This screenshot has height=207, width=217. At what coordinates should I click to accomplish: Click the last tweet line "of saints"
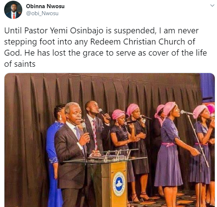click(20, 64)
